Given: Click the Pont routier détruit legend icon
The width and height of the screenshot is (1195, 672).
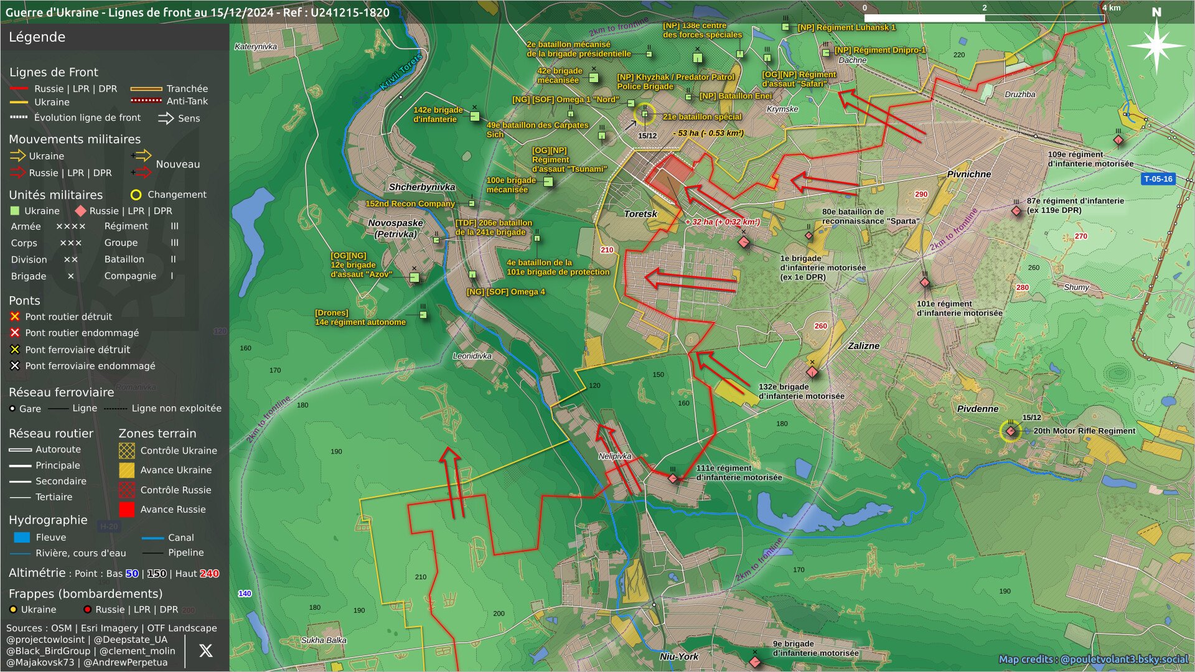Looking at the screenshot, I should coord(15,317).
